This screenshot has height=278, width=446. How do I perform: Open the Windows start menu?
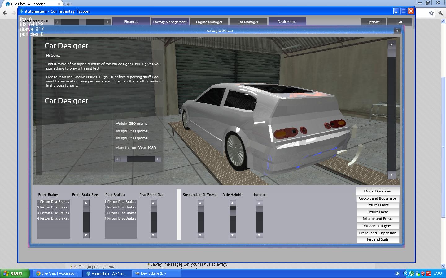tap(15, 273)
